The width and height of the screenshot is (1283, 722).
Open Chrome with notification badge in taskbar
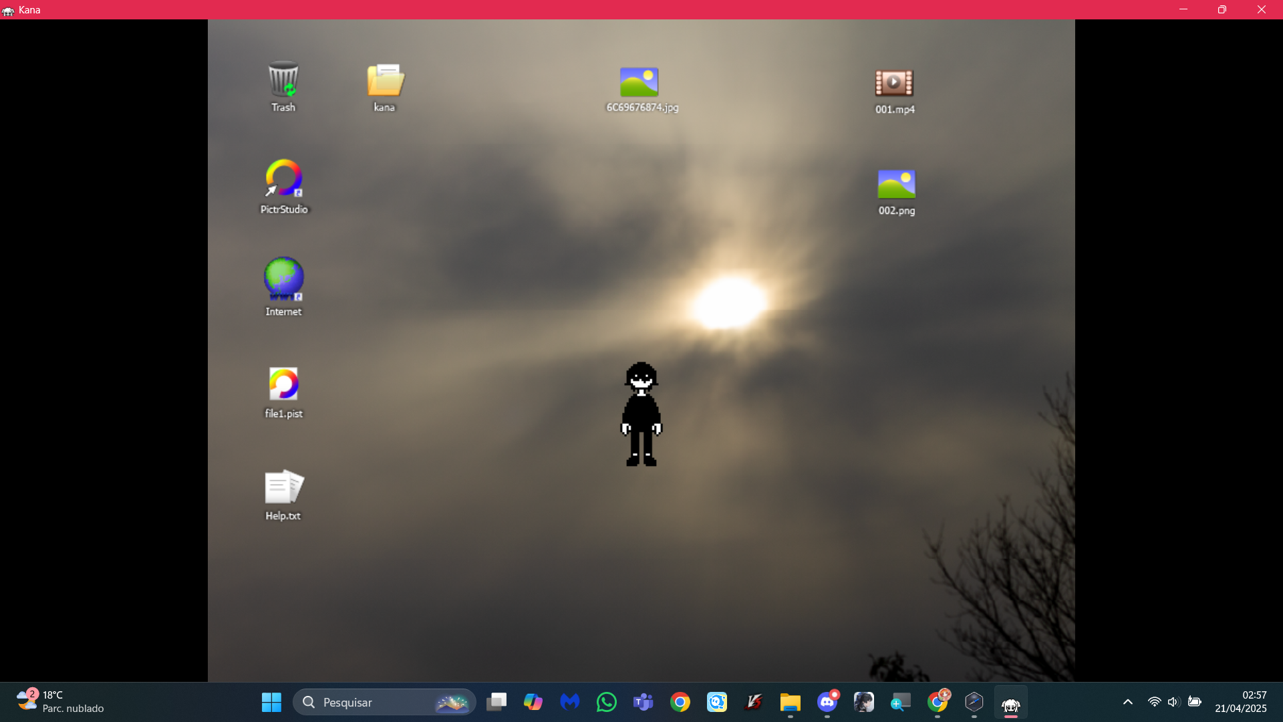click(x=938, y=702)
